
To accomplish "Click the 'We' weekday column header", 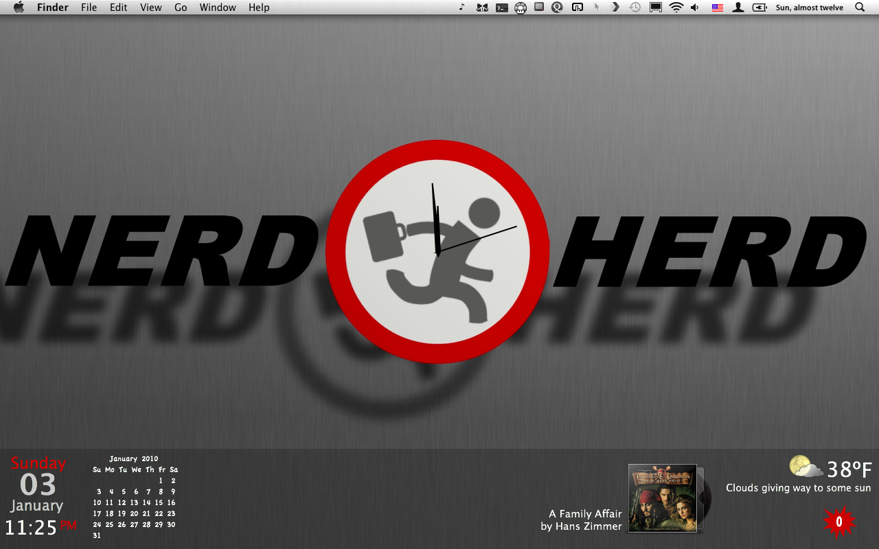I will pyautogui.click(x=136, y=469).
